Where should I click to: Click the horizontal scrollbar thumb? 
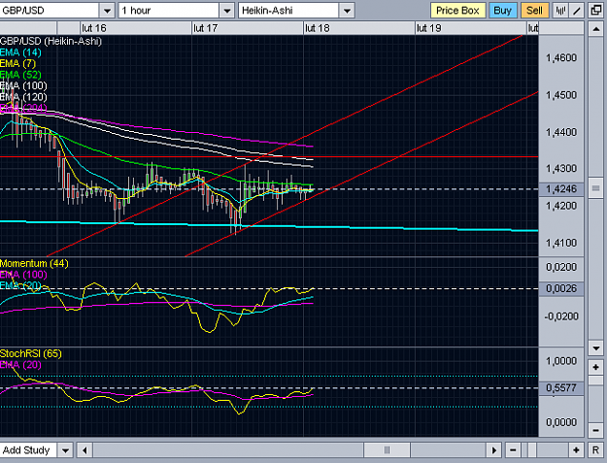[x=387, y=450]
